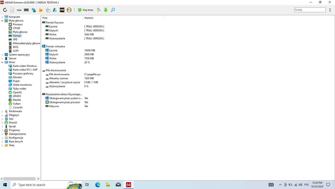Select Karta wideo PCI / AGP
Image resolution: width=335 pixels, height=189 pixels.
pyautogui.click(x=25, y=70)
